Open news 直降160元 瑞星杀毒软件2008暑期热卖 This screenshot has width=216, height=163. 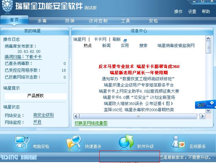139,110
